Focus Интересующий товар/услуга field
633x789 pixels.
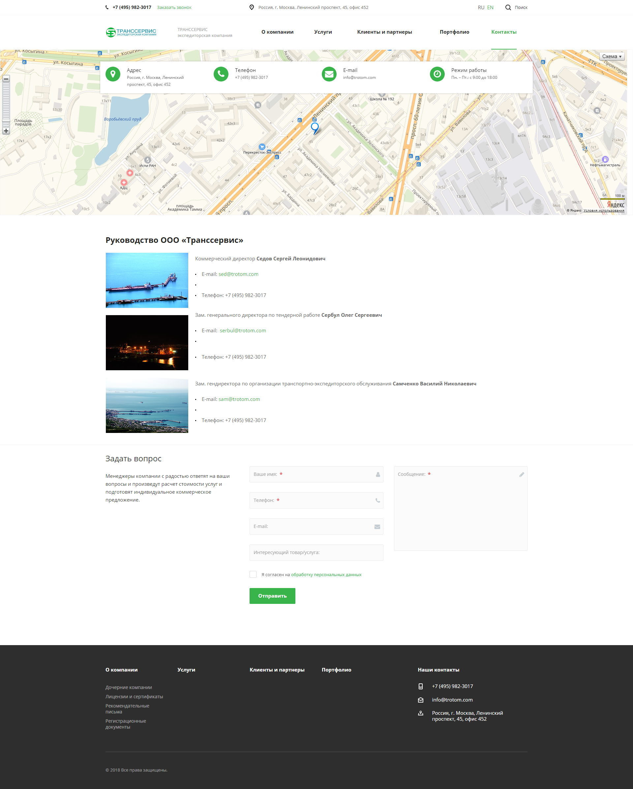click(316, 553)
